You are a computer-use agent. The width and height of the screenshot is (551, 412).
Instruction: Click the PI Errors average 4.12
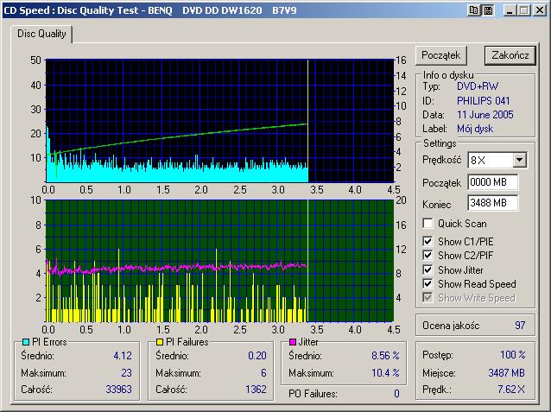[x=123, y=355]
